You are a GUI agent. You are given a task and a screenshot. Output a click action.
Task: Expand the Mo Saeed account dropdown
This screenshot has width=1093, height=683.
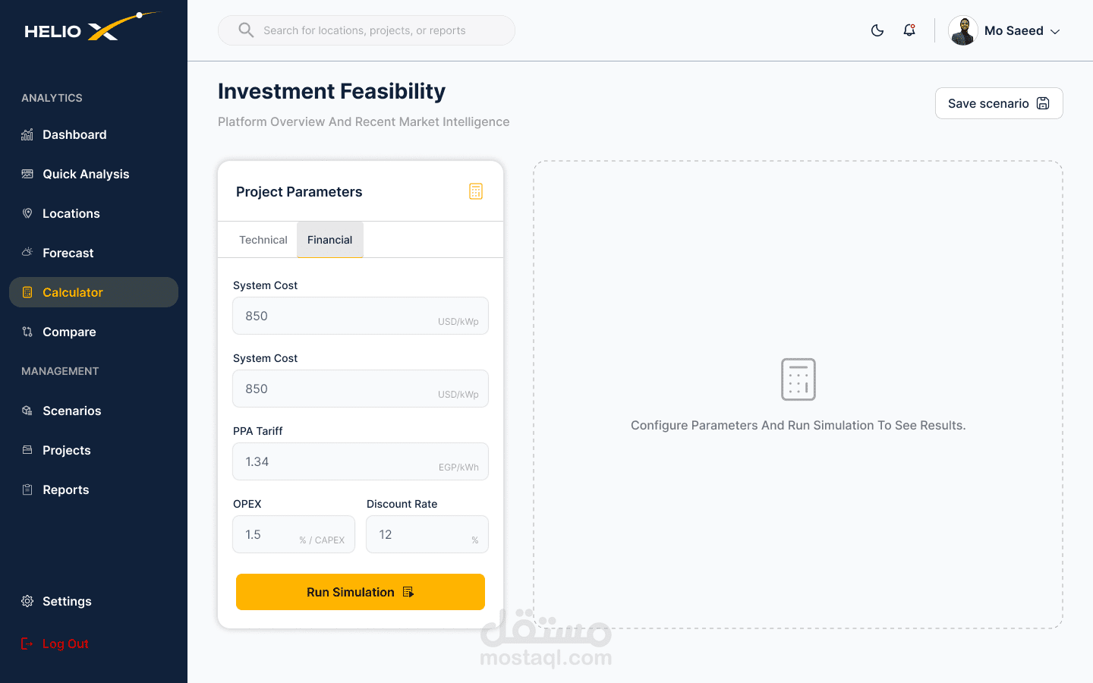point(1055,31)
